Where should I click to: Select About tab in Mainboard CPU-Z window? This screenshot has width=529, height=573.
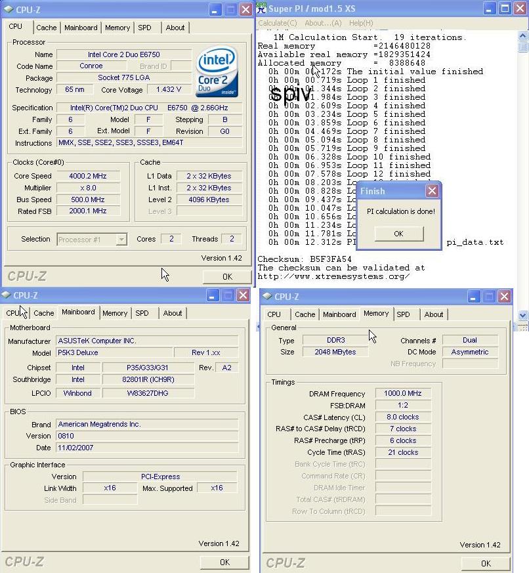[x=173, y=313]
